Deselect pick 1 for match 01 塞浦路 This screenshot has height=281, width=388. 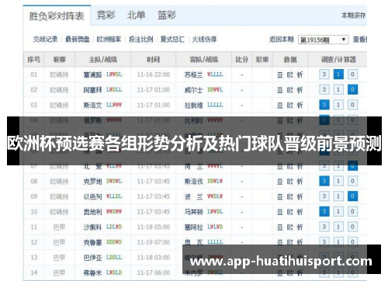point(338,75)
